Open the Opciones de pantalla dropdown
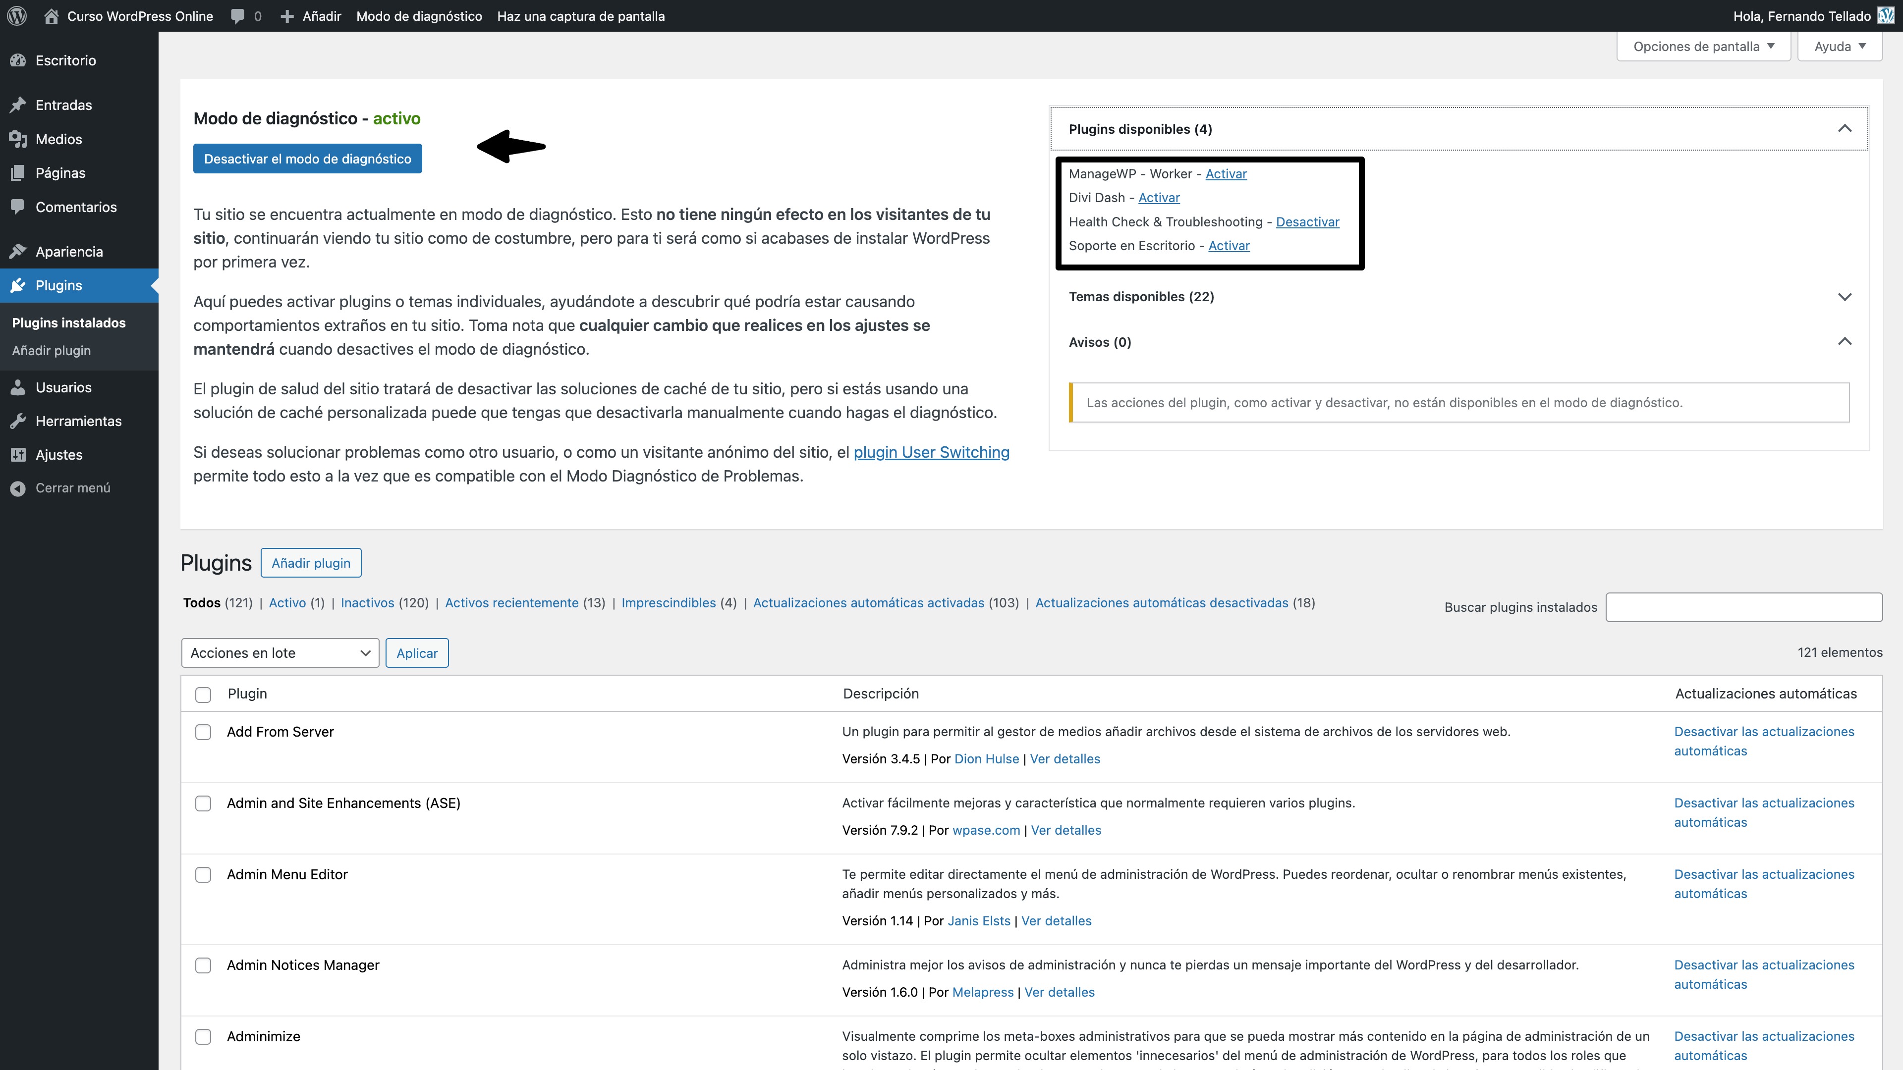Image resolution: width=1903 pixels, height=1070 pixels. (x=1703, y=47)
